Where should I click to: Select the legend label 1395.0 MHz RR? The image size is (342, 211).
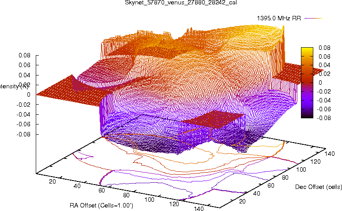(x=279, y=18)
